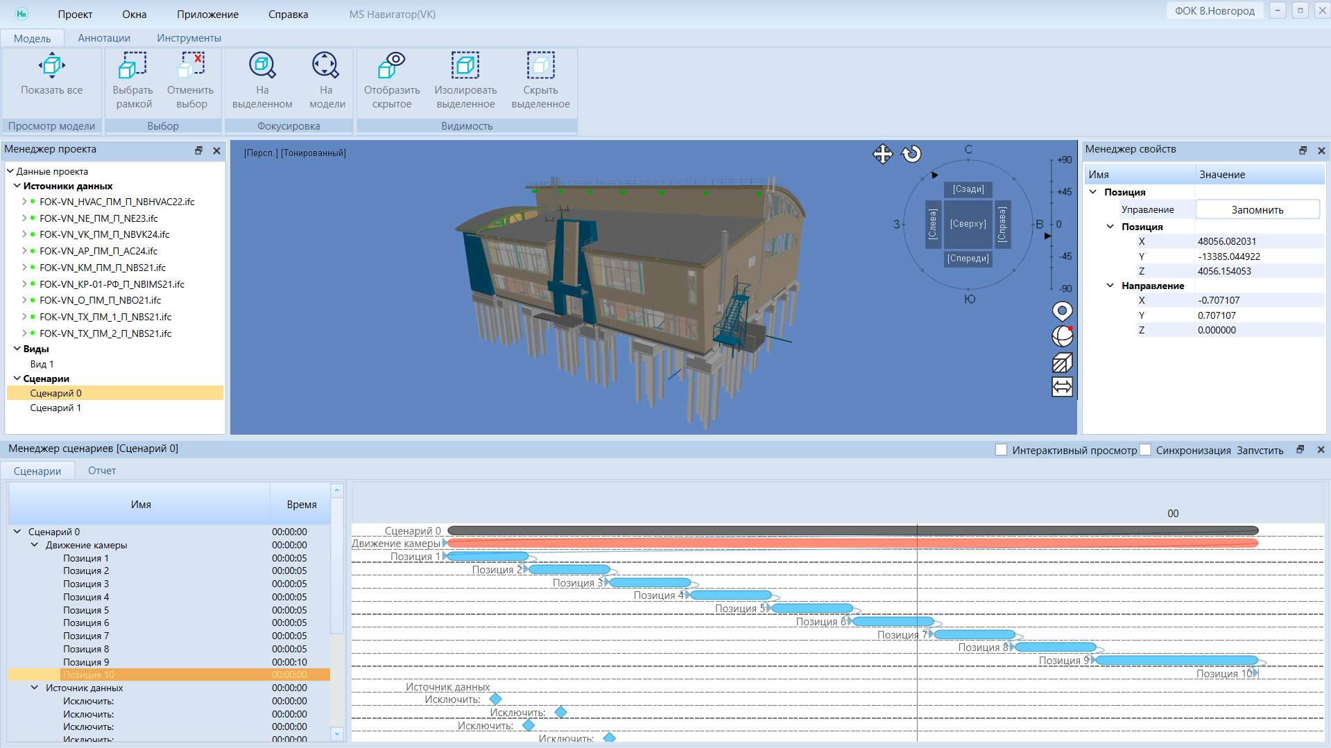Click the Запустить button to run scenario

pyautogui.click(x=1260, y=450)
